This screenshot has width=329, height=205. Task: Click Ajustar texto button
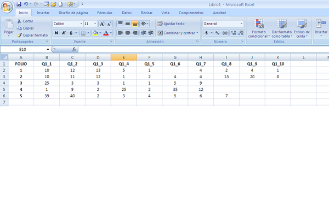pos(171,24)
